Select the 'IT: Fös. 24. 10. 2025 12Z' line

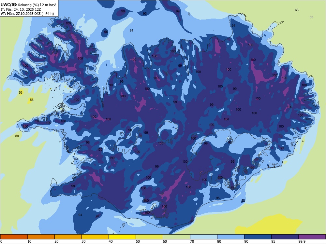click(21, 9)
